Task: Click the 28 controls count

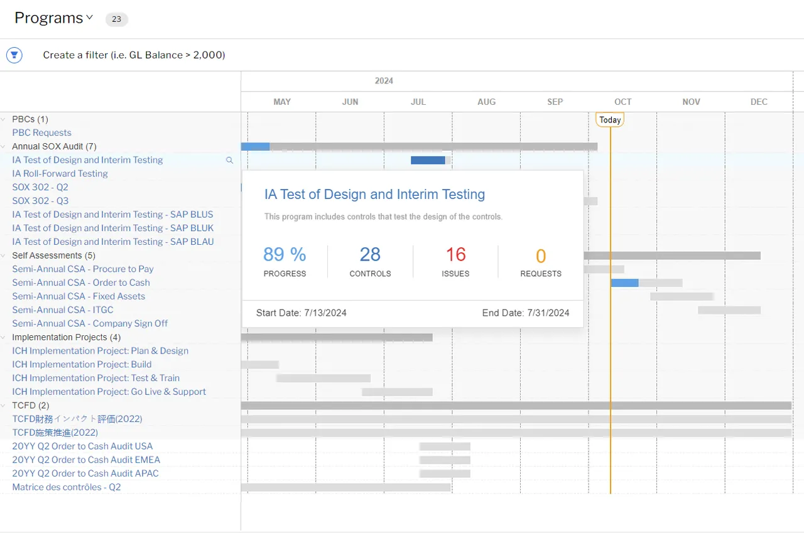Action: pyautogui.click(x=370, y=254)
